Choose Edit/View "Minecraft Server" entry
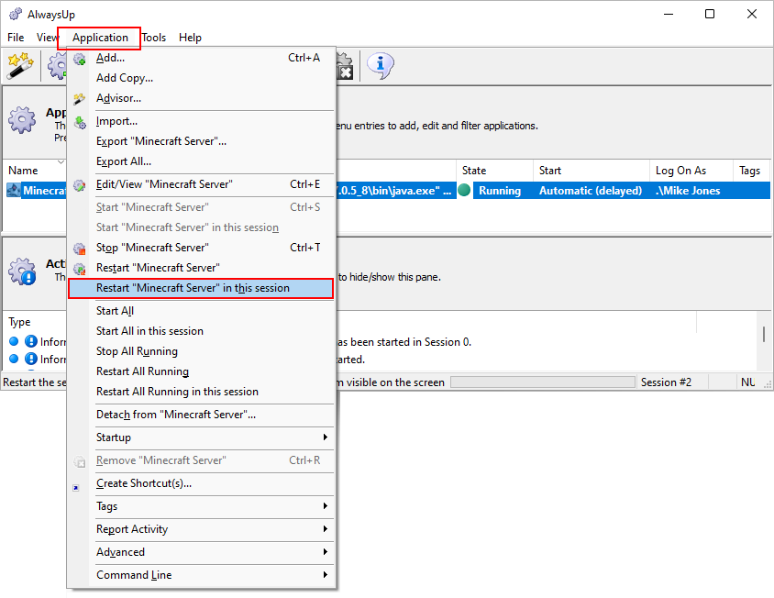The height and width of the screenshot is (598, 774). [202, 184]
